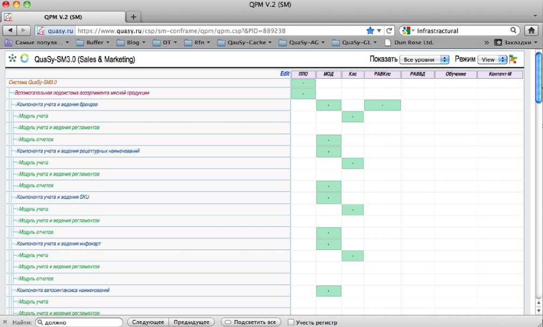Click the search magnifier in the search box
Viewport: 543px width, 327px height.
(513, 31)
